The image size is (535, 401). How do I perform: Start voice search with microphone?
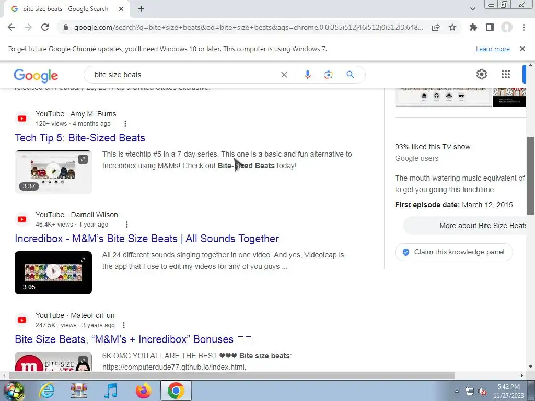click(307, 75)
